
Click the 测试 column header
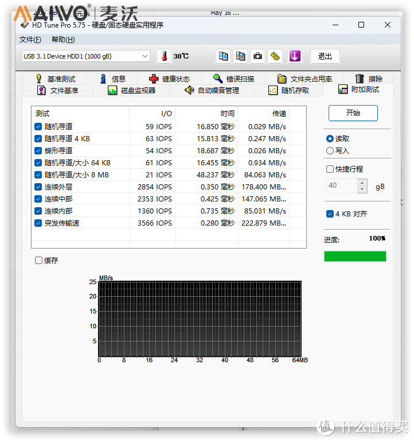click(80, 114)
